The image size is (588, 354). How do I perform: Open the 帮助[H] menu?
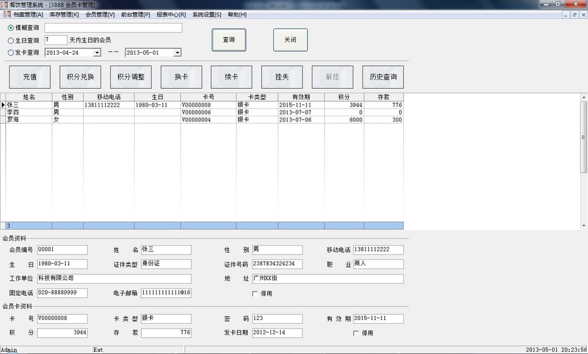pyautogui.click(x=237, y=14)
